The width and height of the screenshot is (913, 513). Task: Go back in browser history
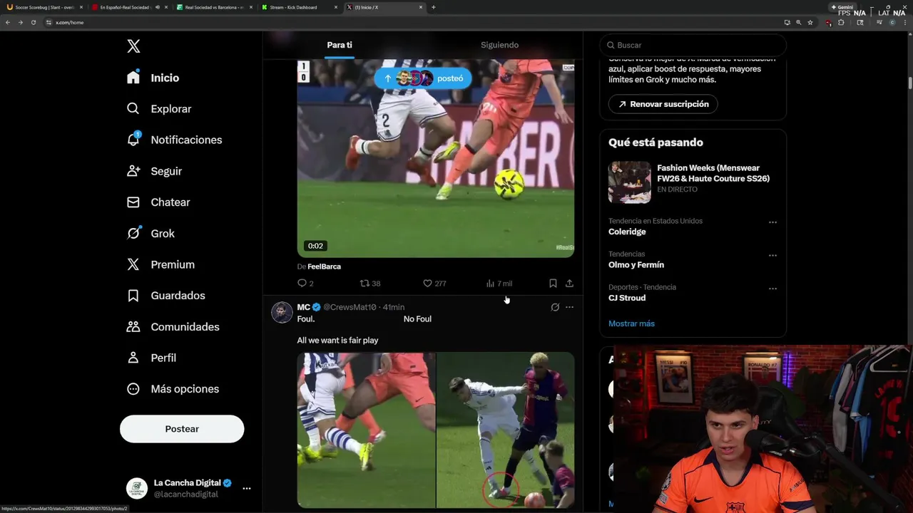[x=8, y=22]
